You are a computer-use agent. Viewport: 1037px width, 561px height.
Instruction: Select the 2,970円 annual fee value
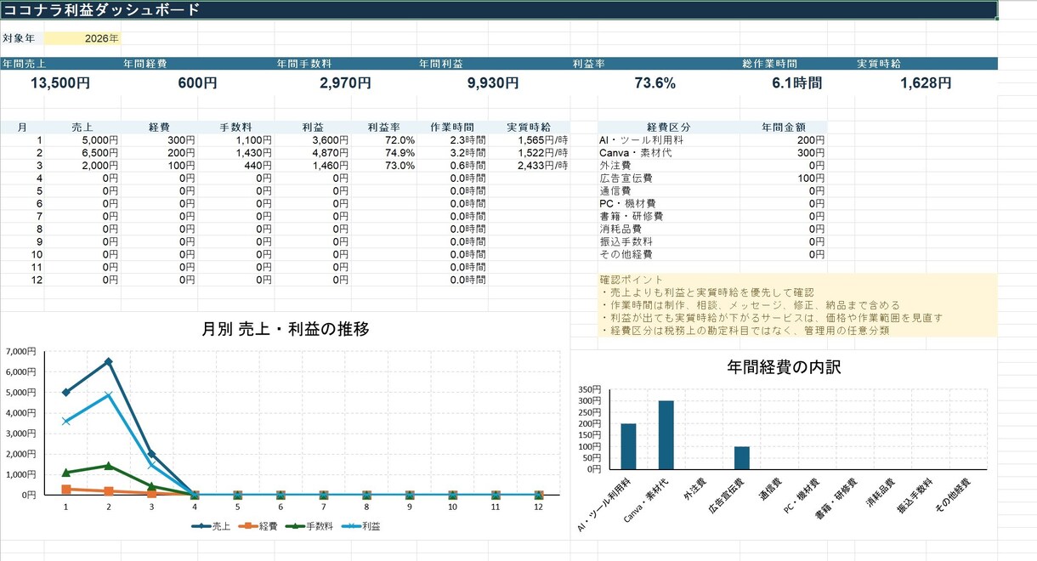click(346, 83)
